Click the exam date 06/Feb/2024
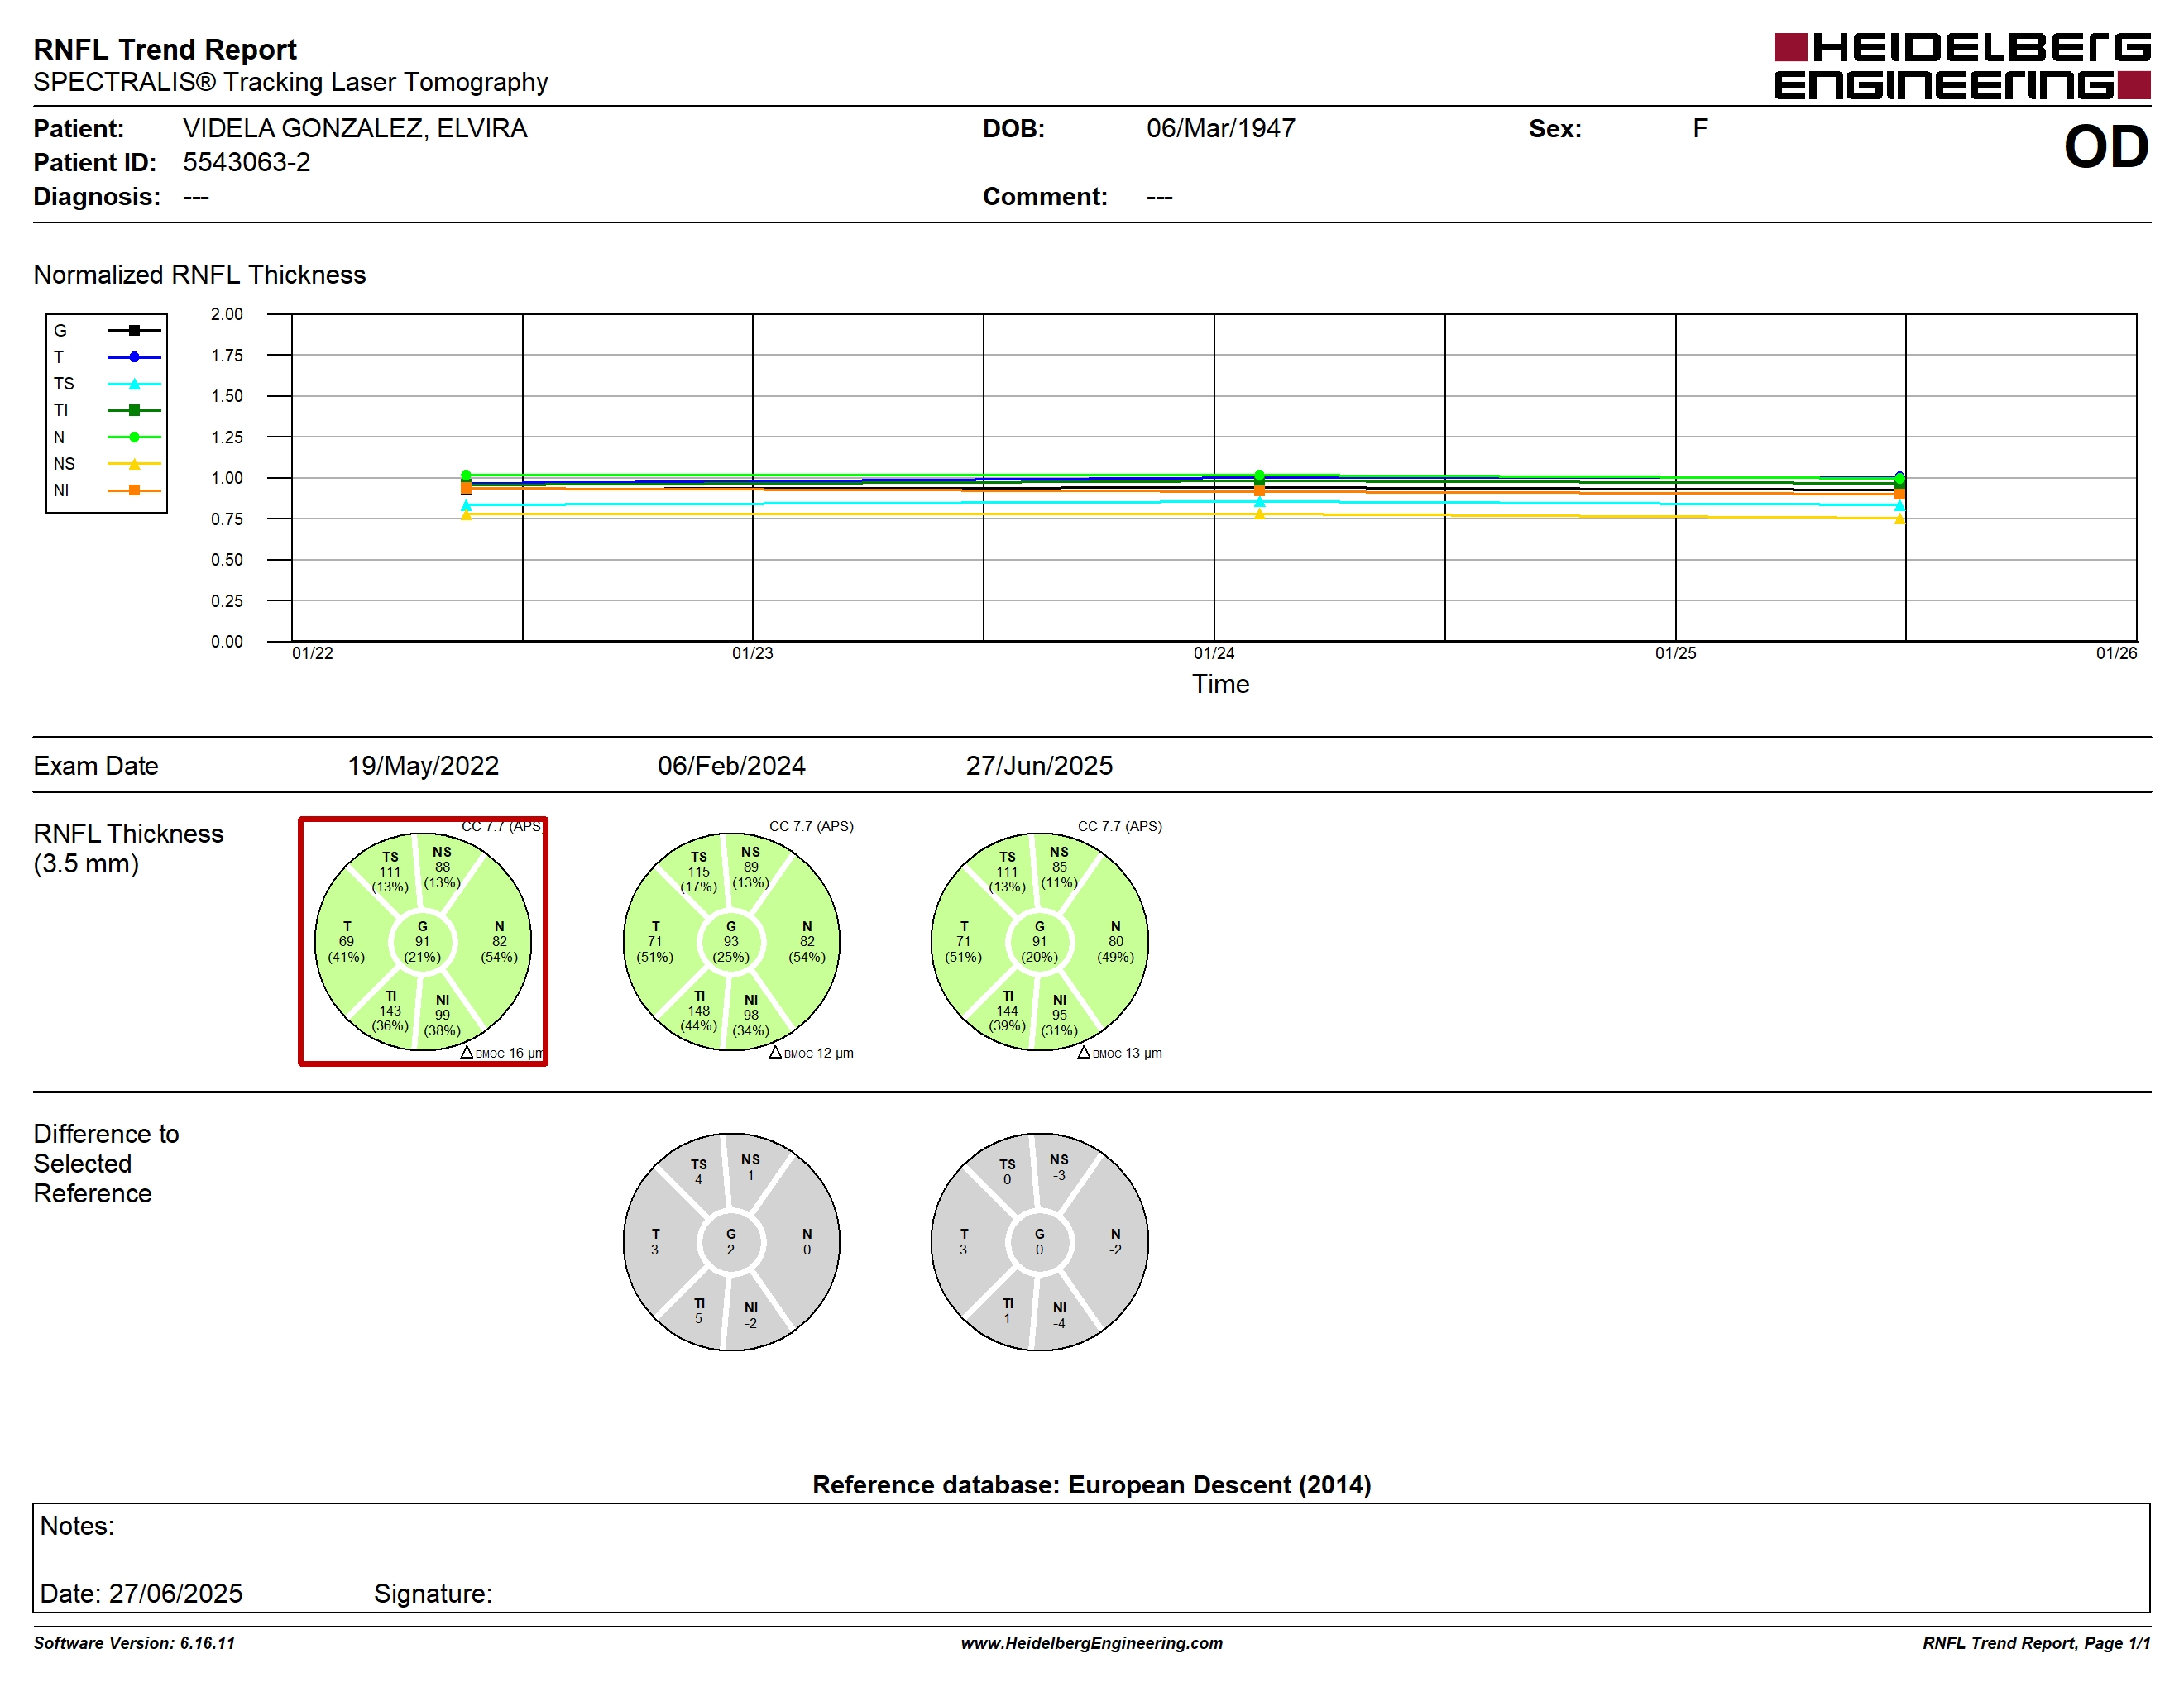This screenshot has width=2184, height=1687. tap(731, 766)
